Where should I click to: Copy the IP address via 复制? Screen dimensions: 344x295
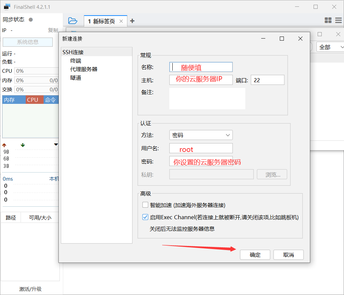pos(53,30)
